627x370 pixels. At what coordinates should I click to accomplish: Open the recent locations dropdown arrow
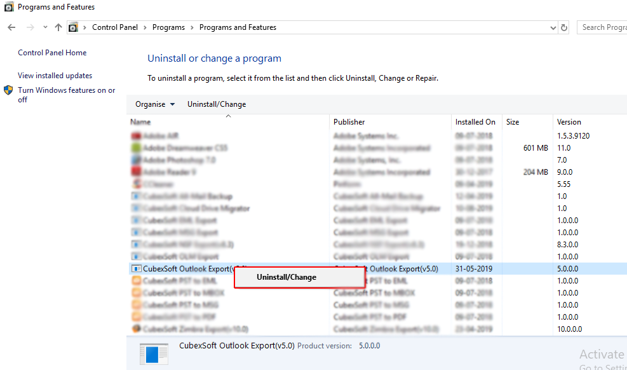pos(45,27)
